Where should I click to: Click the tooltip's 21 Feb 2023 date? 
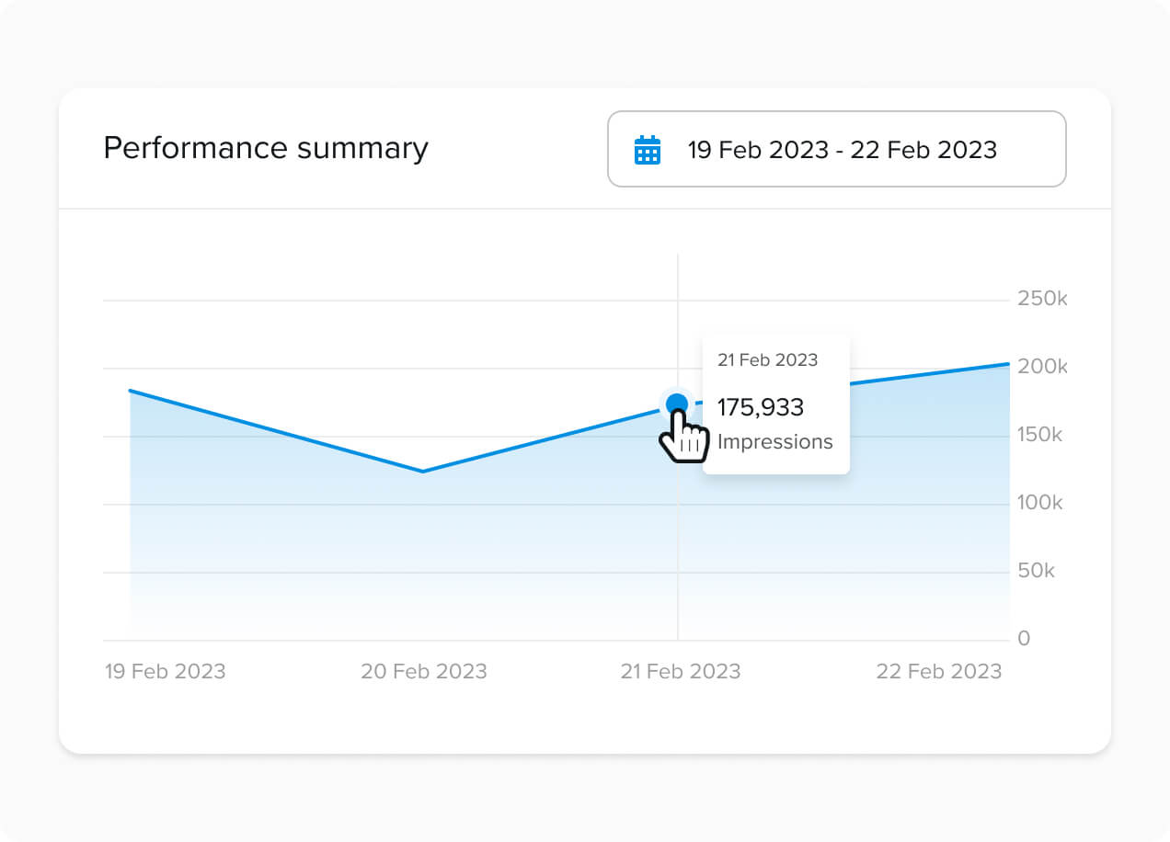[767, 360]
